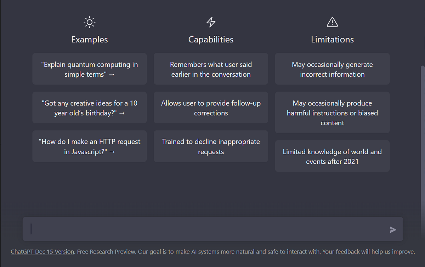Choose the 10 year old's birthday ideas example

pyautogui.click(x=90, y=108)
